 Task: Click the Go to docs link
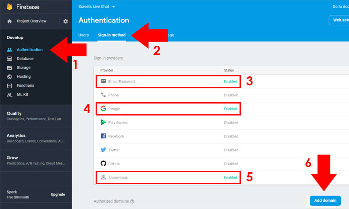(341, 7)
